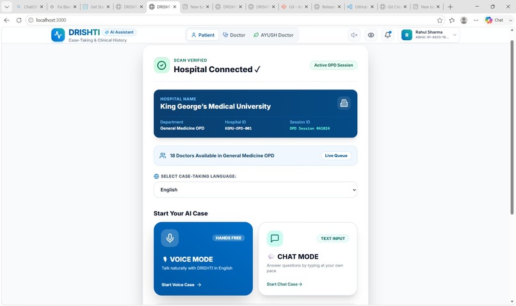Switch to the Doctor role tab
The image size is (516, 306).
234,34
